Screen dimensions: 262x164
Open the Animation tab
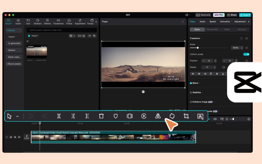[225, 22]
